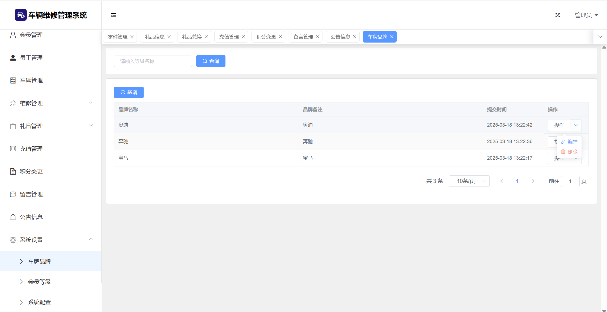The height and width of the screenshot is (312, 607).
Task: Click the sidebar collapse hamburger icon
Action: [x=113, y=15]
